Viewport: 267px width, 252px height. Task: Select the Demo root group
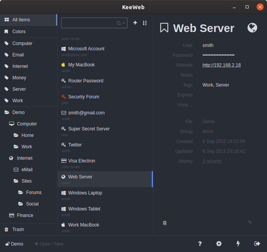click(29, 112)
